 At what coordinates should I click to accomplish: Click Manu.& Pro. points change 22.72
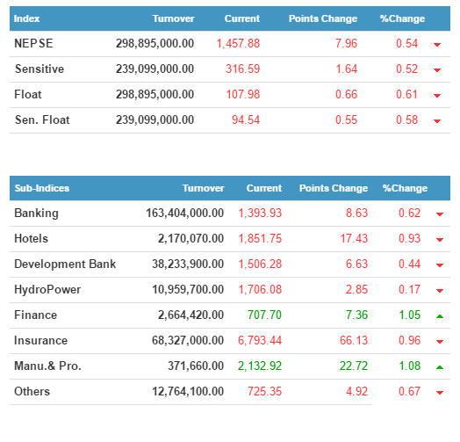(354, 366)
